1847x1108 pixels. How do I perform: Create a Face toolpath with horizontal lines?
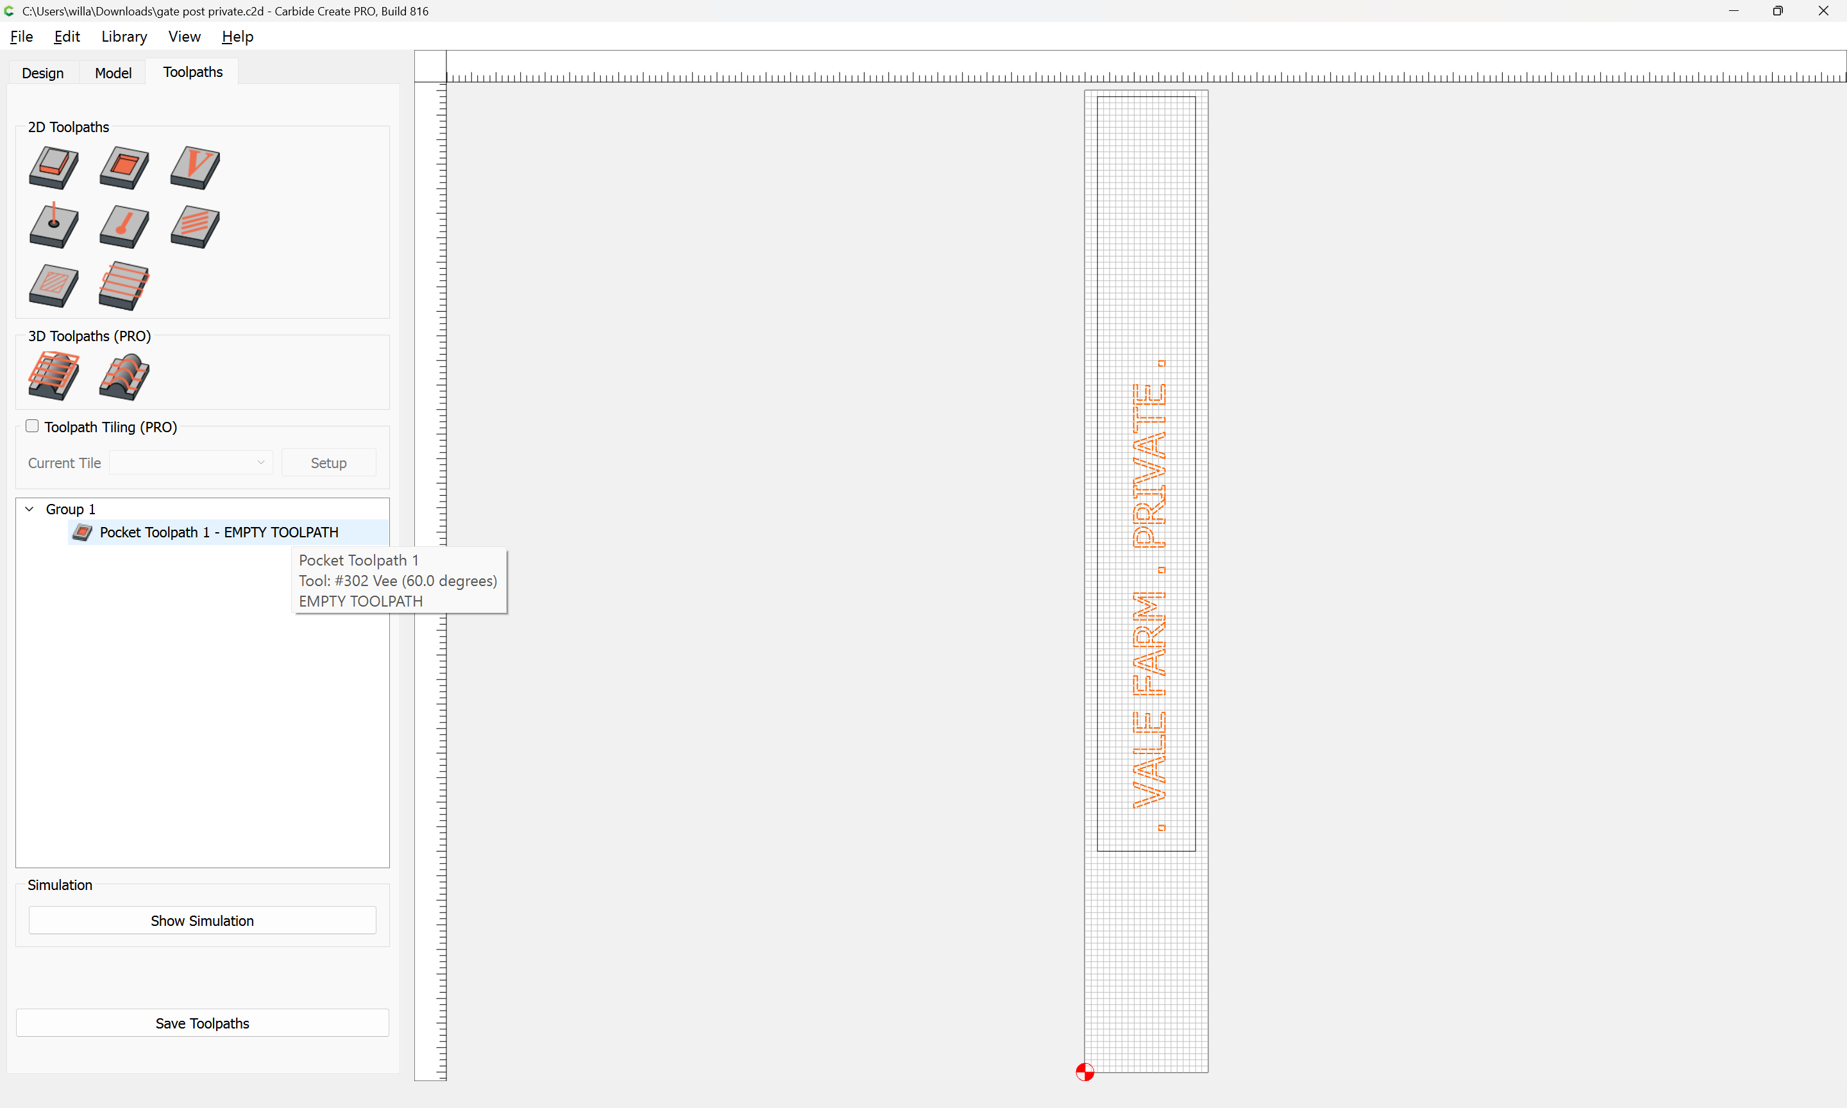tap(124, 285)
